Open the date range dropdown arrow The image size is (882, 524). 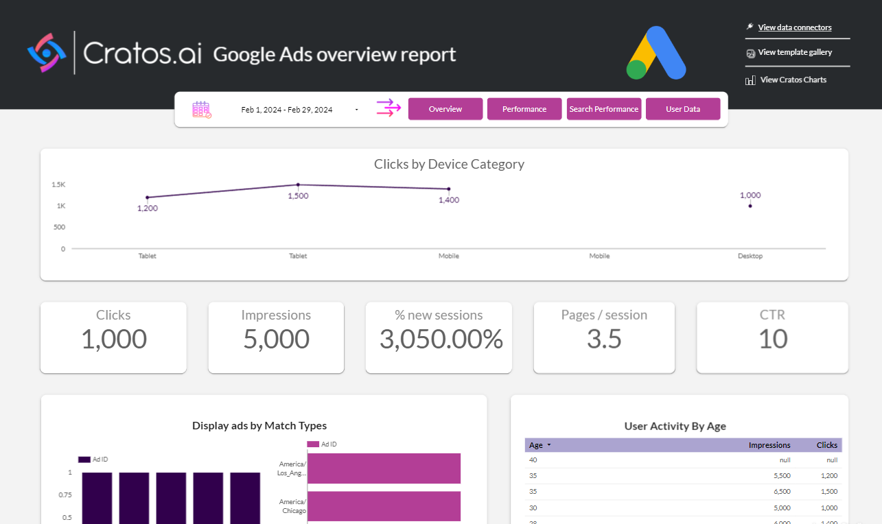point(356,110)
